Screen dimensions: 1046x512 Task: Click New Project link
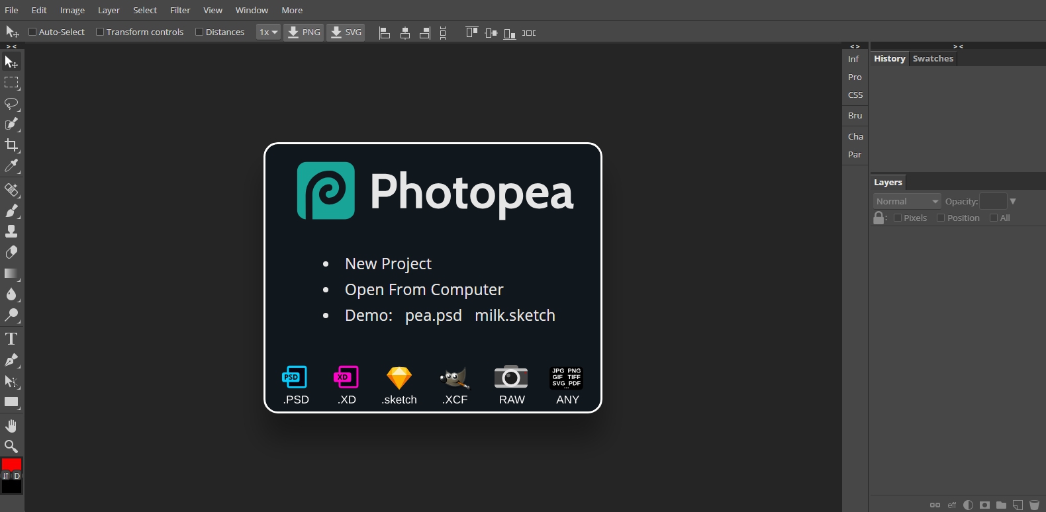(388, 264)
